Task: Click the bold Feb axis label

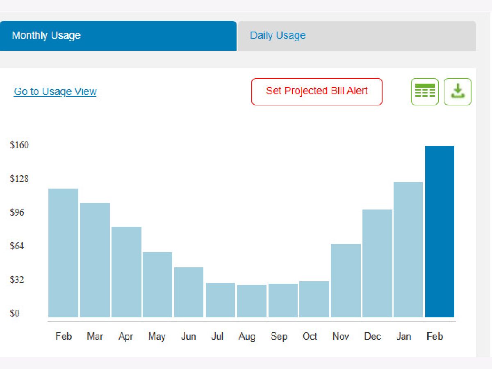Action: click(435, 337)
